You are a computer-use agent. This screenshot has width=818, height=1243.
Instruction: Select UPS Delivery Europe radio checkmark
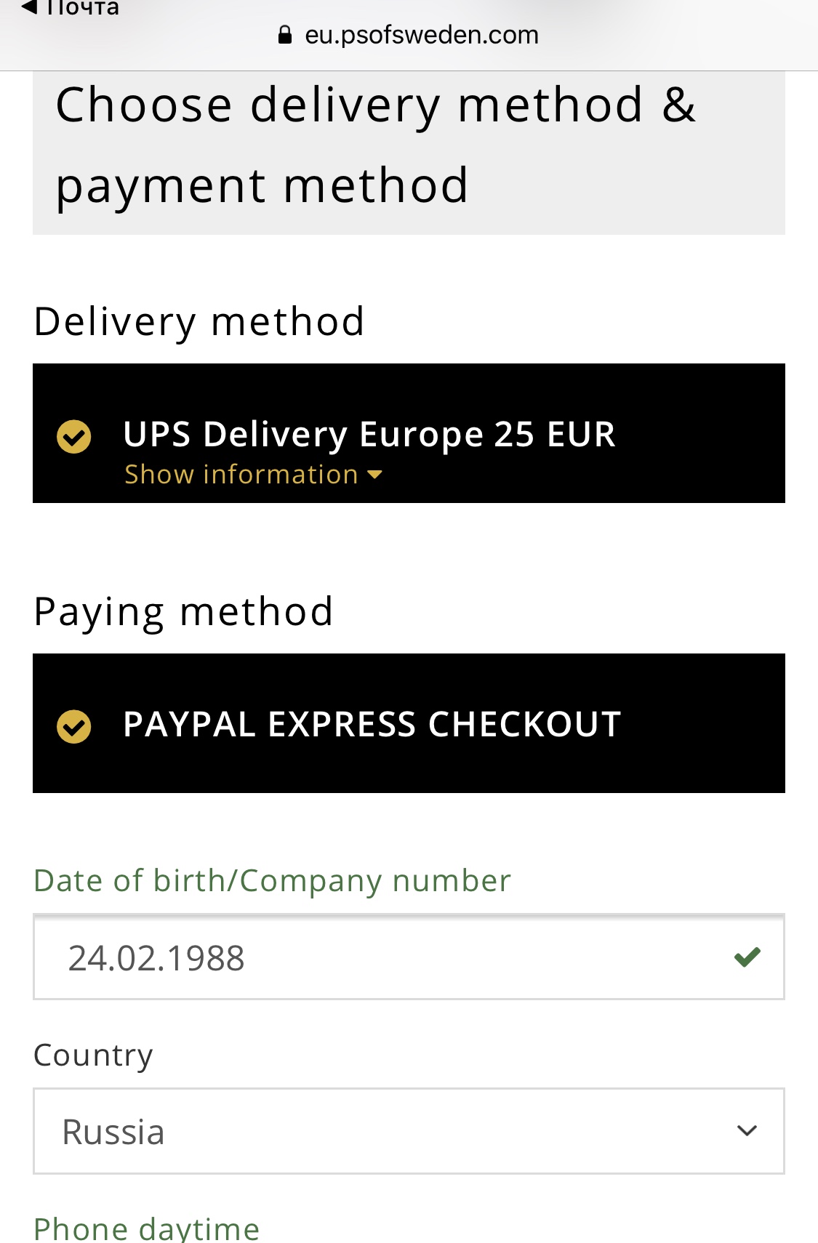tap(74, 436)
